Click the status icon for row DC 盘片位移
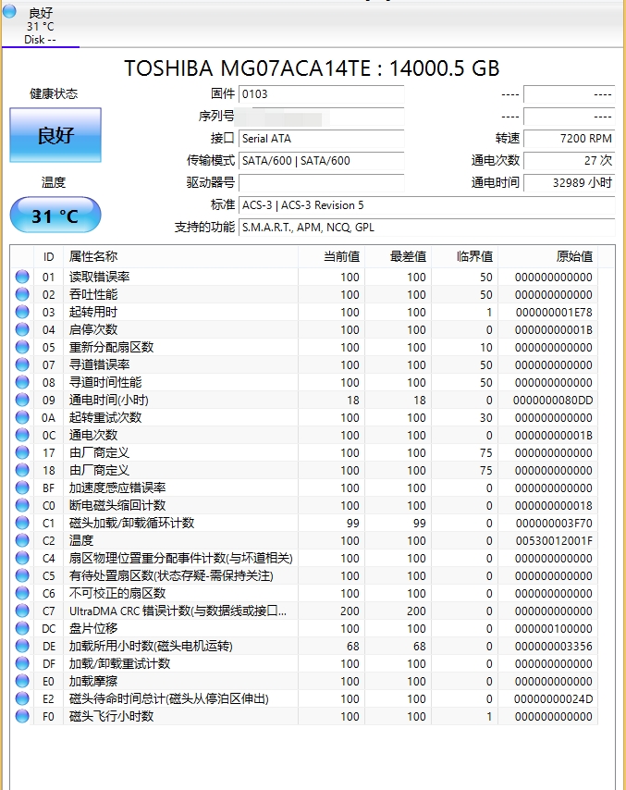This screenshot has height=790, width=626. pyautogui.click(x=22, y=628)
